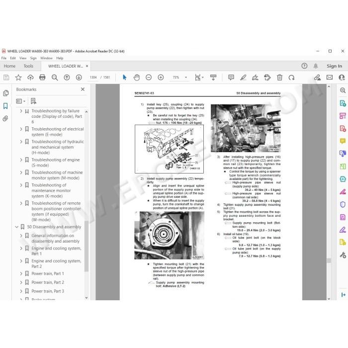Click the upload to cloud icon
348x348 pixels.
[30, 77]
